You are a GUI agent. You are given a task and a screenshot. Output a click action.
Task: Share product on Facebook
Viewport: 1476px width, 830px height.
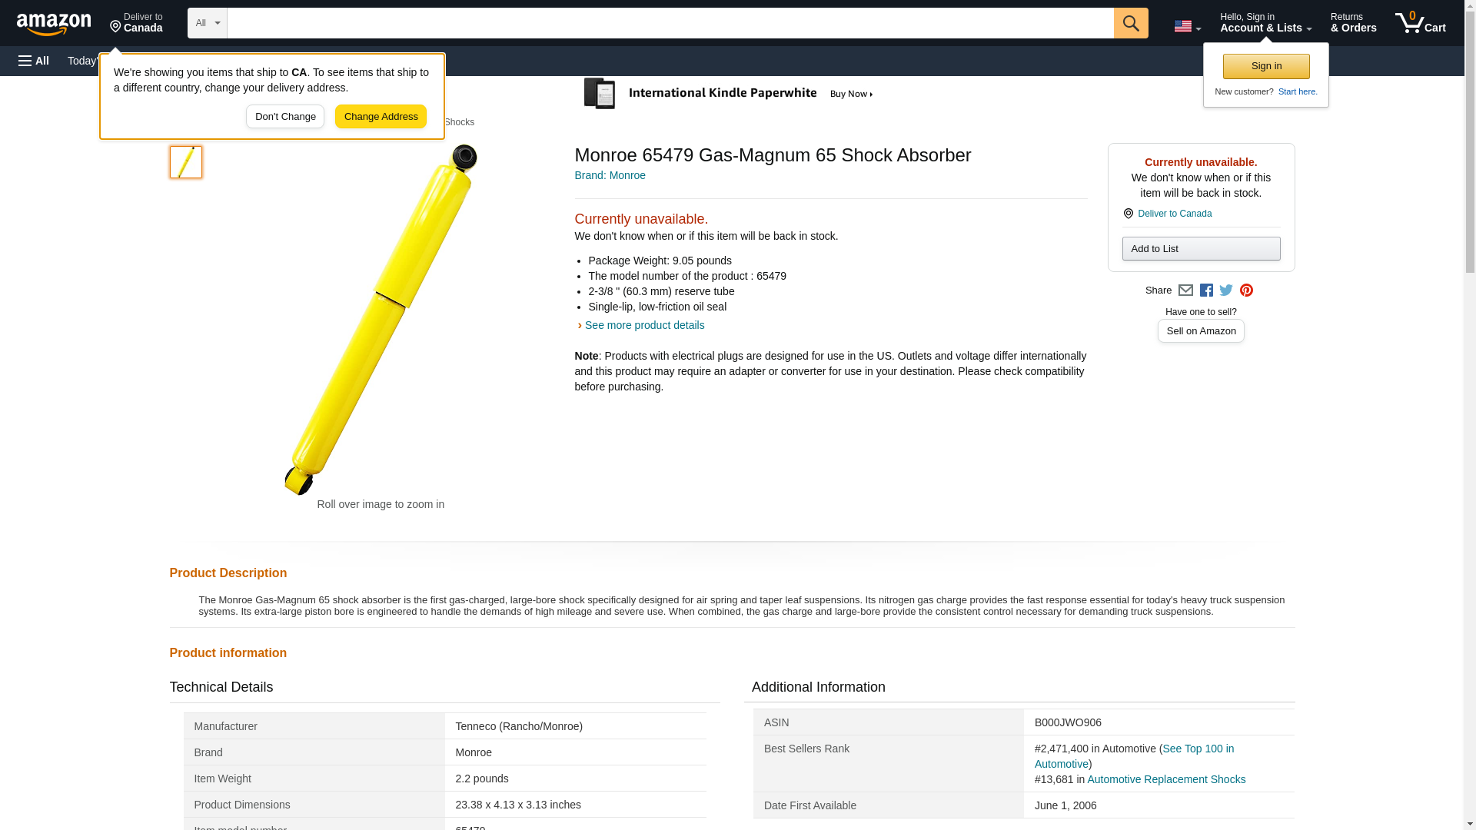[x=1206, y=290]
